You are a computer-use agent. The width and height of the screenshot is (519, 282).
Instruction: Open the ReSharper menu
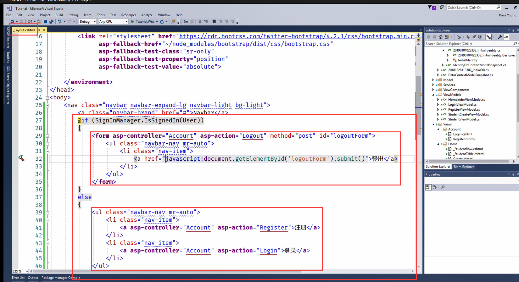coord(128,15)
